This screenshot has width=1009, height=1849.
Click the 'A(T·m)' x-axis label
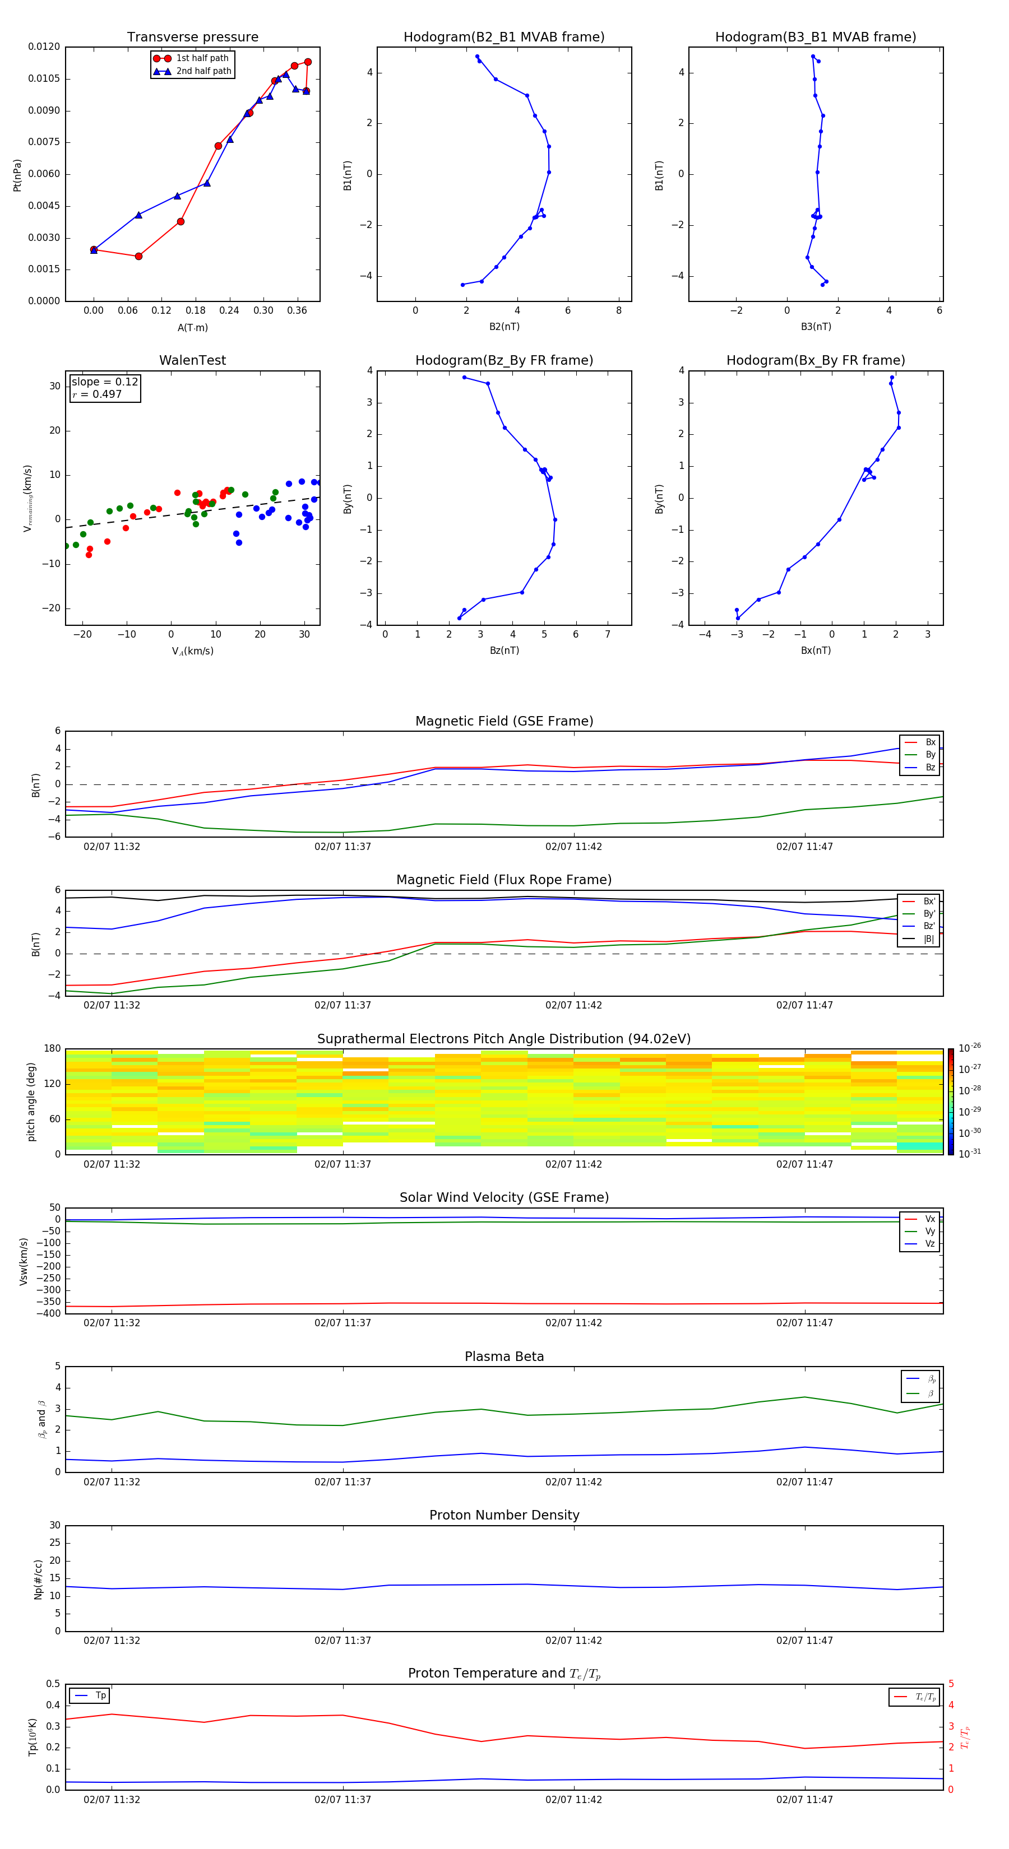192,328
